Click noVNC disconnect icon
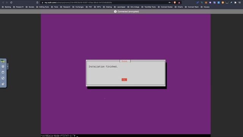Image resolution: width=243 pixels, height=137 pixels. [x=3, y=84]
